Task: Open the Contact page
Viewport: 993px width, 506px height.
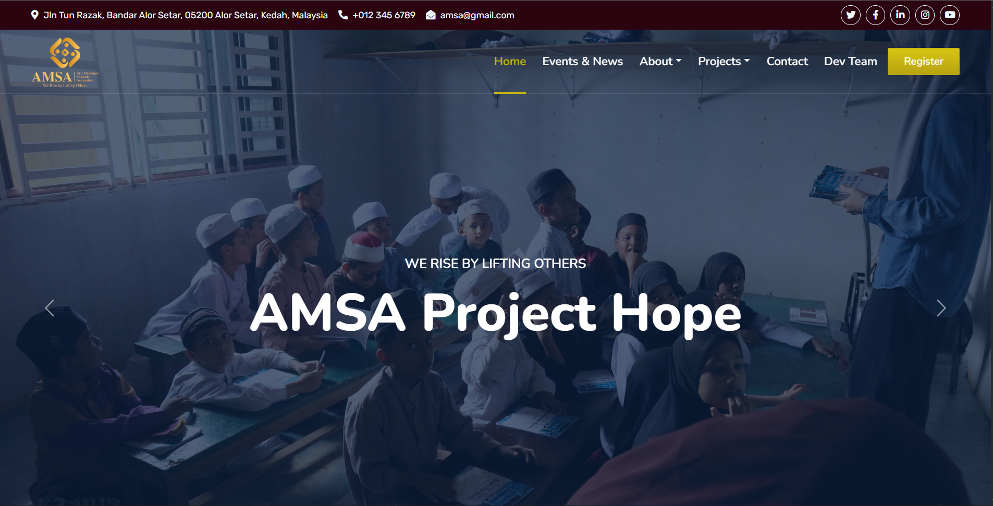Action: point(787,61)
